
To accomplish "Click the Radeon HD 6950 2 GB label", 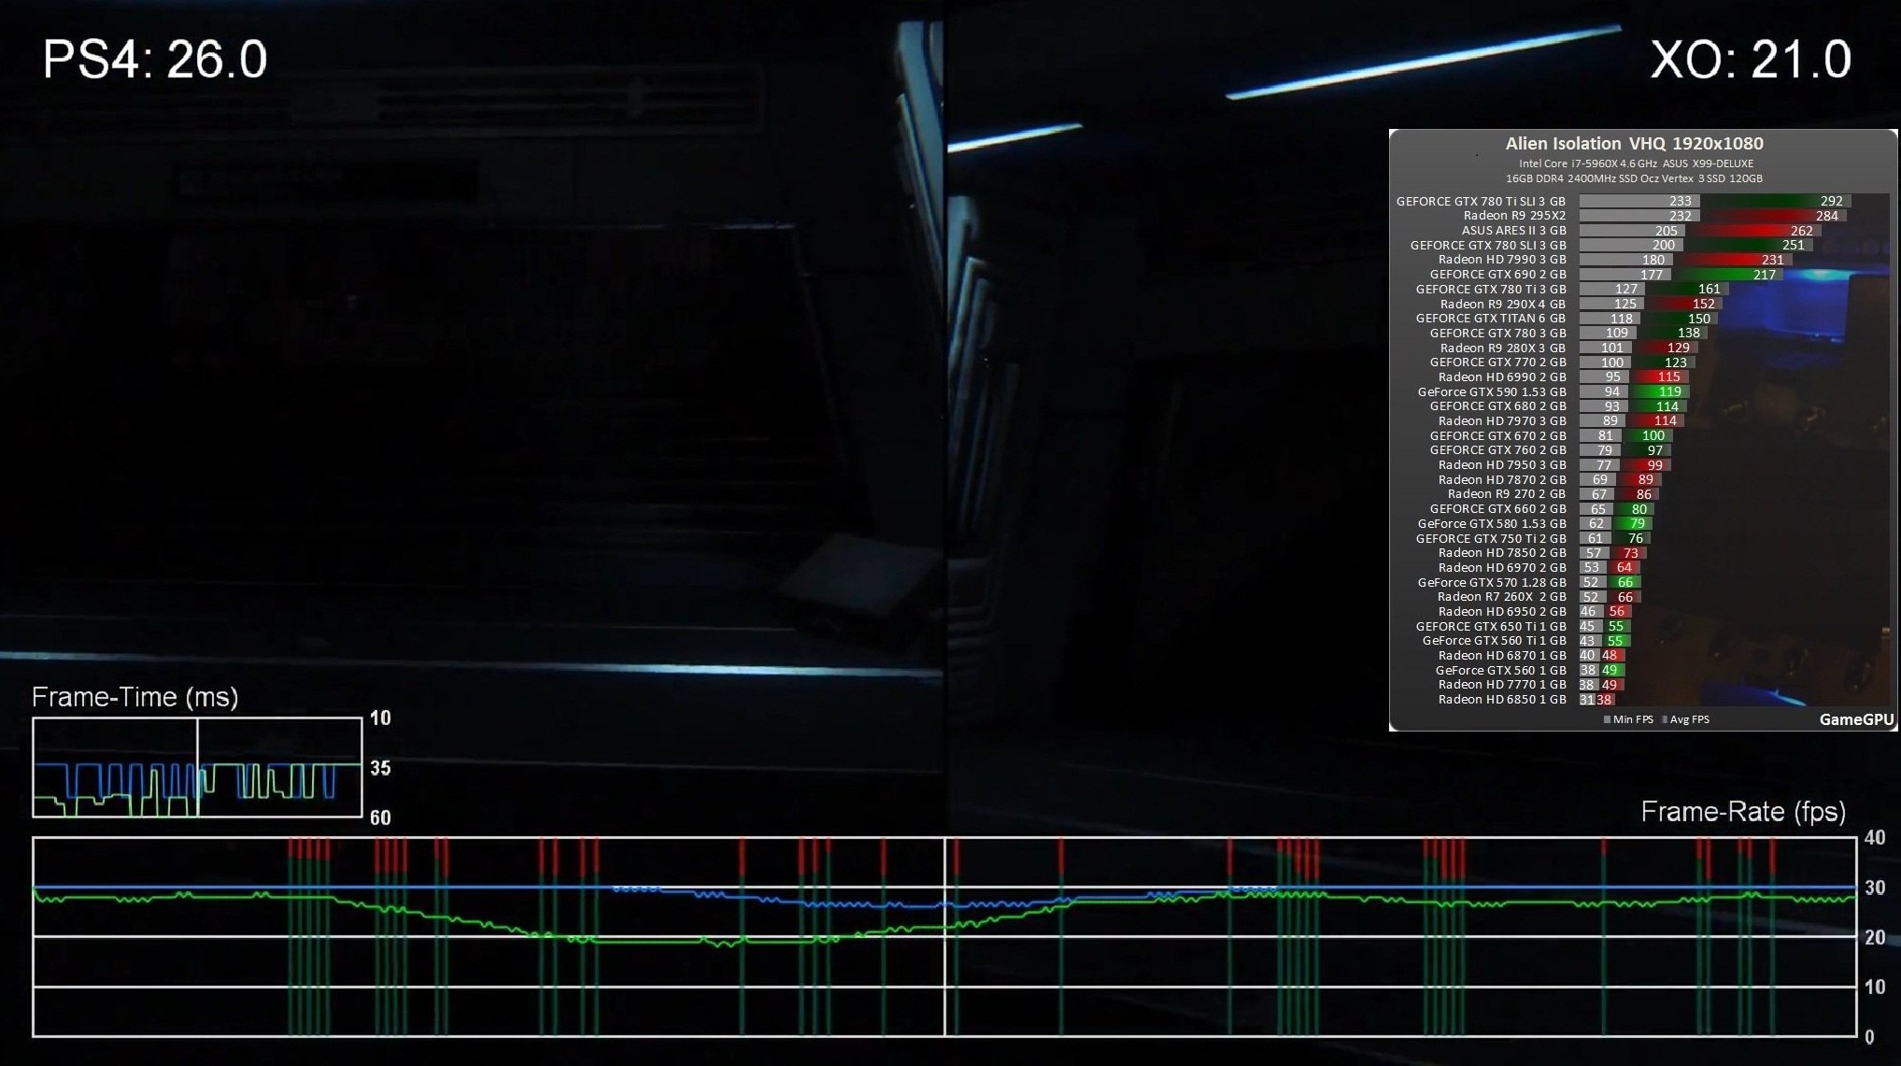I will 1502,612.
